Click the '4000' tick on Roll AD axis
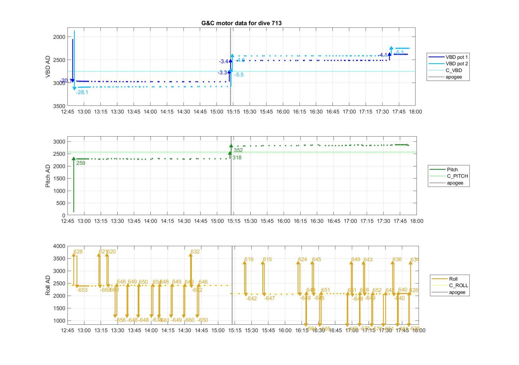Viewport: 519px width, 365px height. coord(59,246)
